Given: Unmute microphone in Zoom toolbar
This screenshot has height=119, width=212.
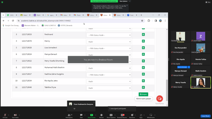Looking at the screenshot, I should [x=5, y=116].
